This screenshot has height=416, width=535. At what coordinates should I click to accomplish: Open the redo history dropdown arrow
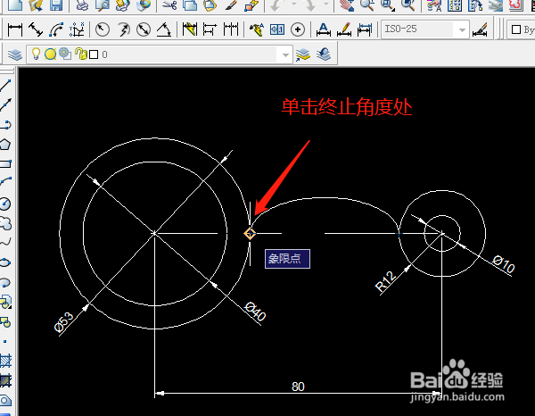325,4
